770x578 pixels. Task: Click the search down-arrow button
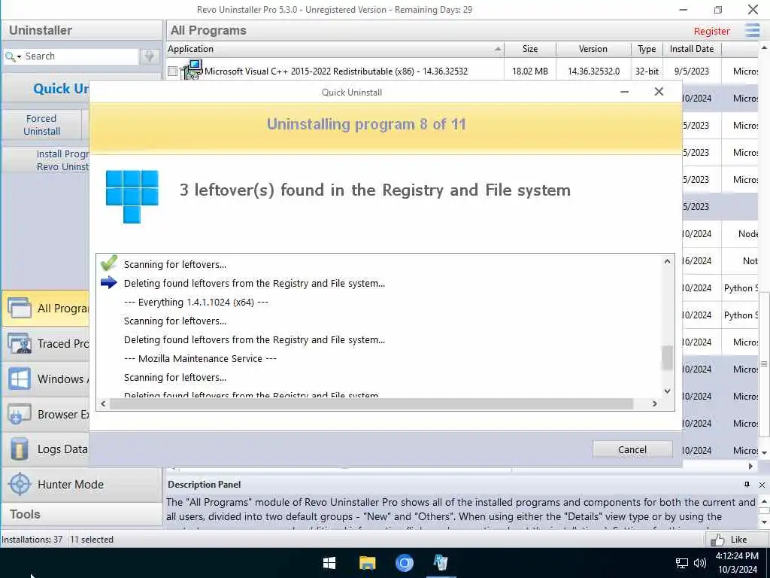coord(150,56)
